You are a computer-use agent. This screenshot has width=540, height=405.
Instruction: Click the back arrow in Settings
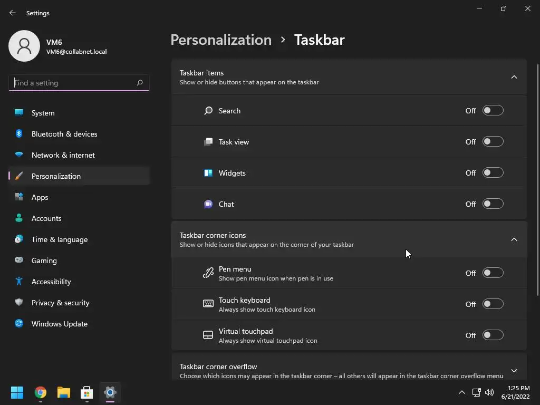click(x=13, y=13)
